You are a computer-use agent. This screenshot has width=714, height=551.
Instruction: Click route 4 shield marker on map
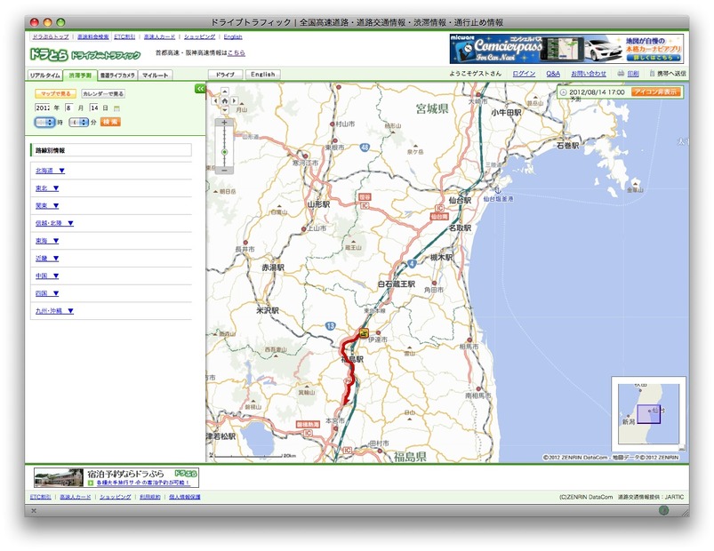click(x=412, y=263)
